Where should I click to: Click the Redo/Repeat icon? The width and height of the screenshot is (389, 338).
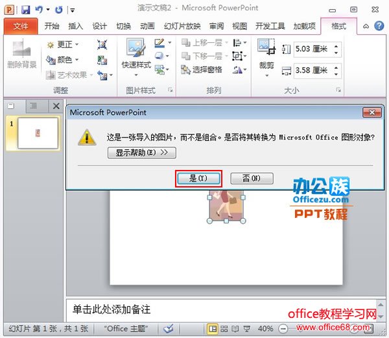[x=58, y=10]
